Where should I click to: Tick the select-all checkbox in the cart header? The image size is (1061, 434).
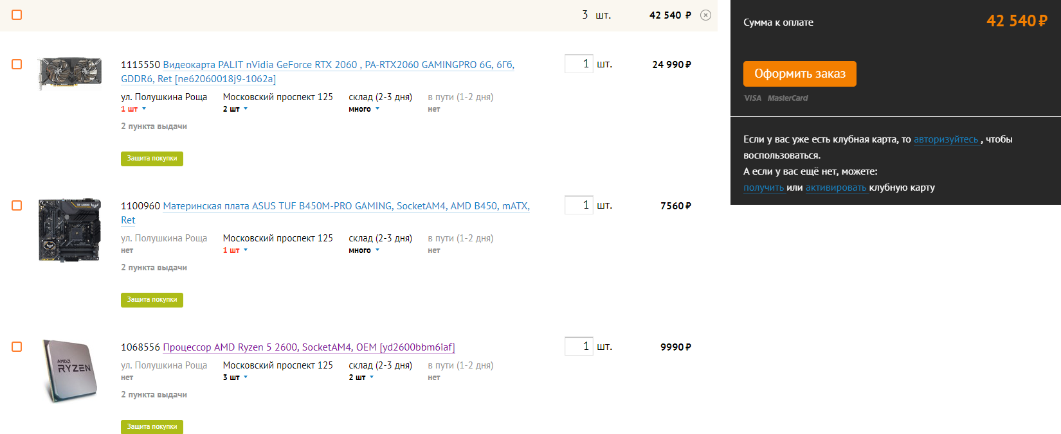point(17,15)
